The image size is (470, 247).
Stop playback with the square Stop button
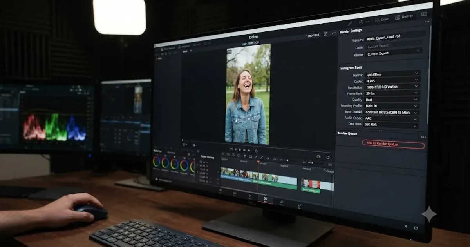240,150
